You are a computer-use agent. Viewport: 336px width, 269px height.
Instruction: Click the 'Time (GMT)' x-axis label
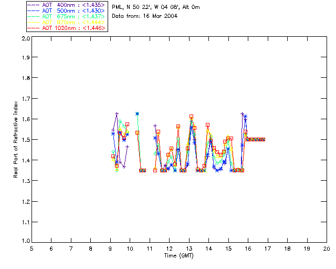pyautogui.click(x=179, y=256)
